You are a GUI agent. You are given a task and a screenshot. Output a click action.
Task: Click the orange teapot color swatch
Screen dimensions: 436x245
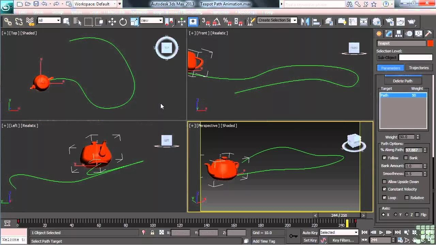[430, 43]
